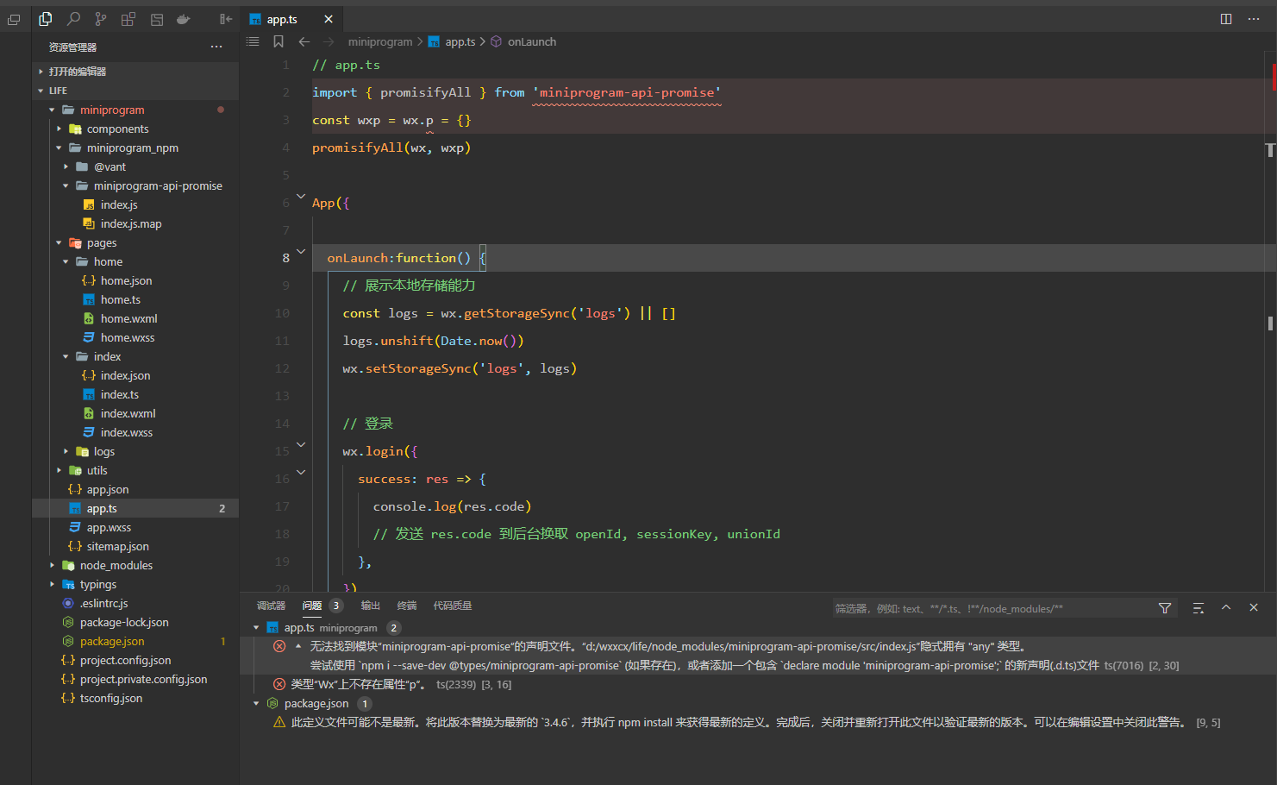Click the back navigation arrow in breadcrumb bar
This screenshot has height=785, width=1277.
pos(304,41)
